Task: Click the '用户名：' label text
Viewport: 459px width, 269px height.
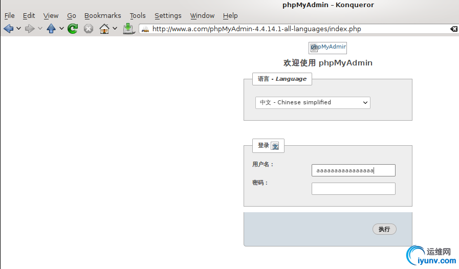Action: [263, 165]
